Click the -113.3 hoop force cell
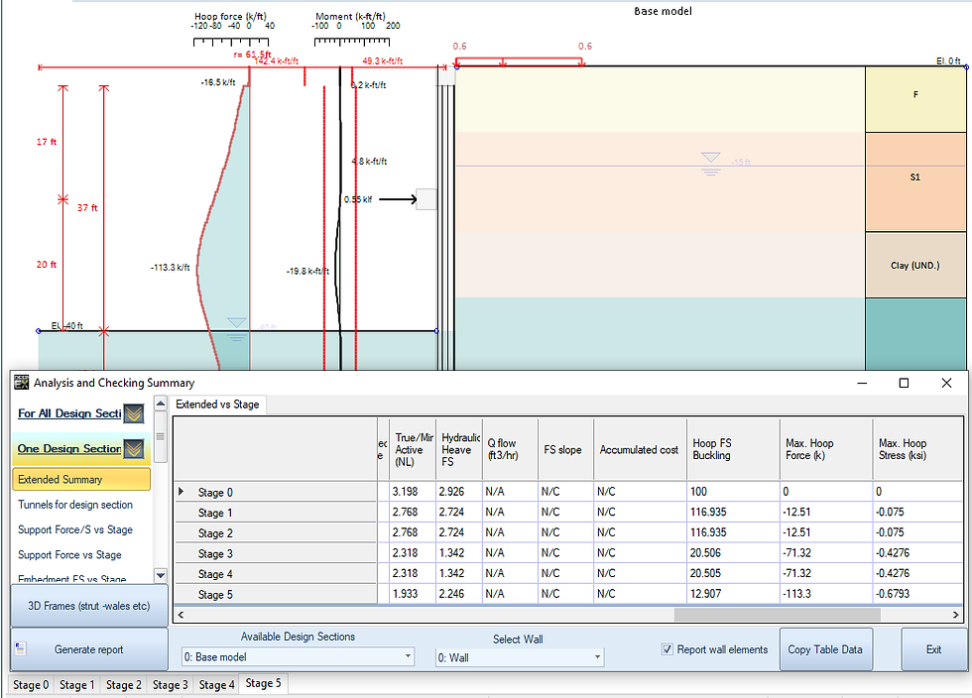Image resolution: width=972 pixels, height=698 pixels. point(825,593)
